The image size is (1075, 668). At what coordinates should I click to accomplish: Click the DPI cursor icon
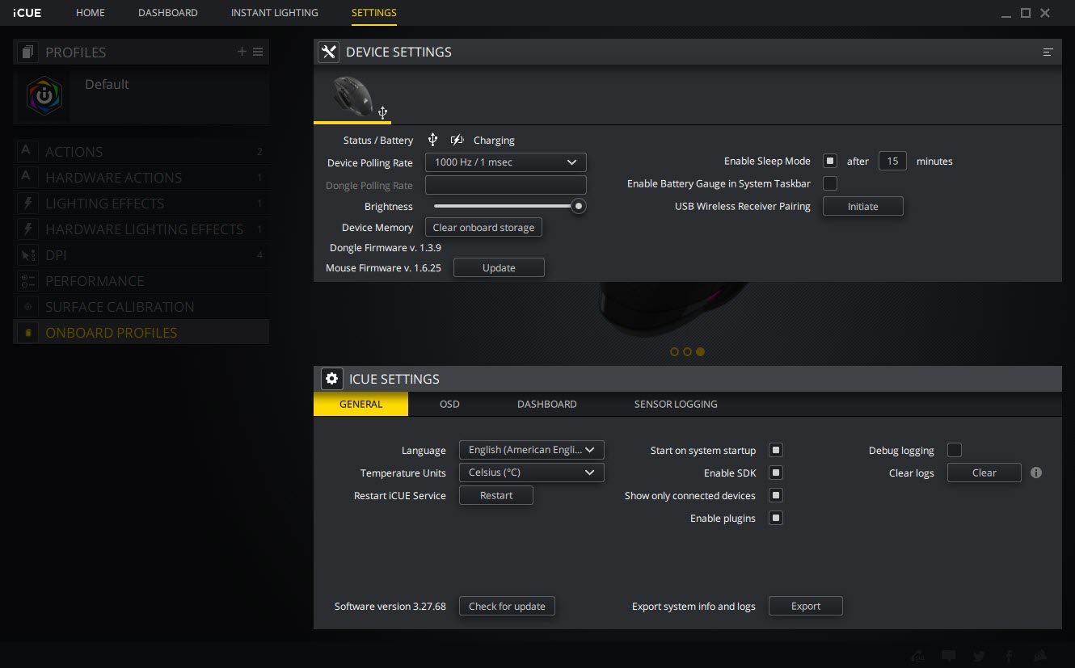27,254
